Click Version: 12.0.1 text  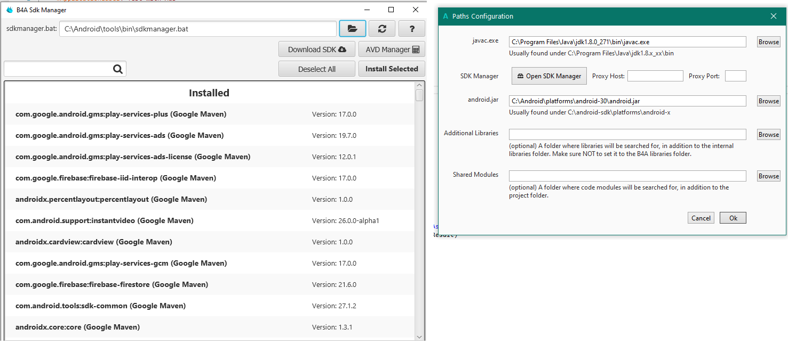(334, 157)
